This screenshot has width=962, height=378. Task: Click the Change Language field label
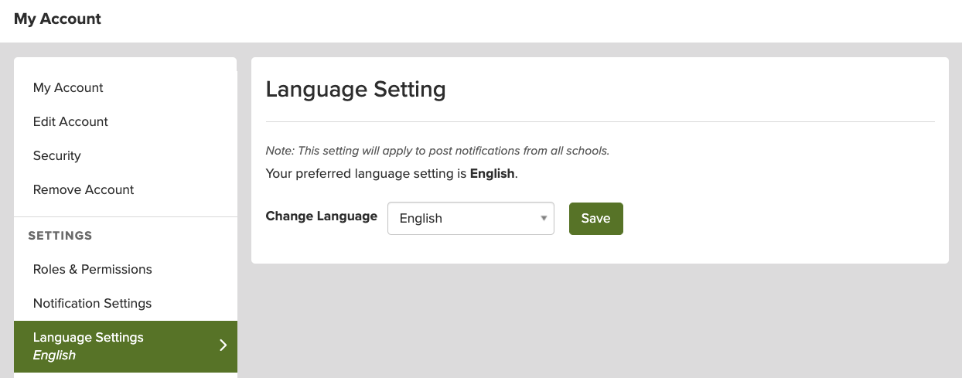321,216
